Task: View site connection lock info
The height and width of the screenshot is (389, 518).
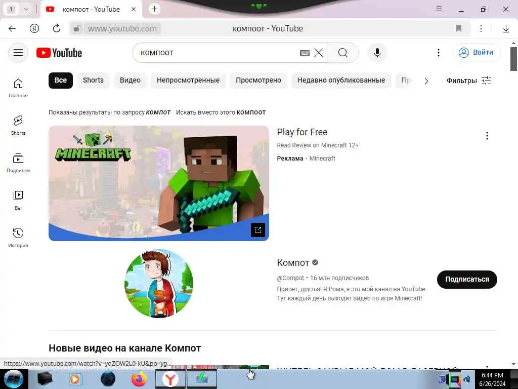Action: pyautogui.click(x=77, y=29)
